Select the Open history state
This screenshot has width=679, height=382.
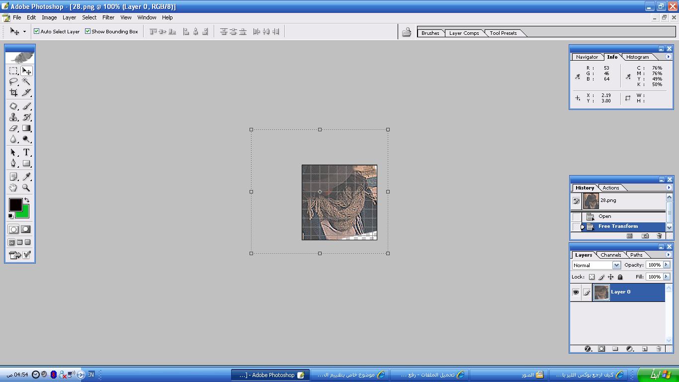pos(605,216)
